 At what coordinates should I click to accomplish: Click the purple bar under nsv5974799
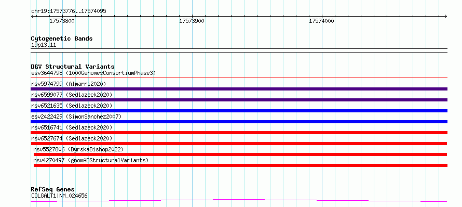click(x=239, y=89)
